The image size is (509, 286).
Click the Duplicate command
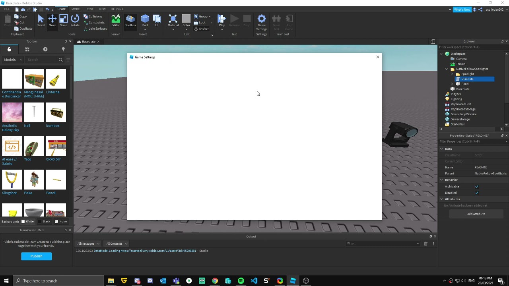point(23,29)
